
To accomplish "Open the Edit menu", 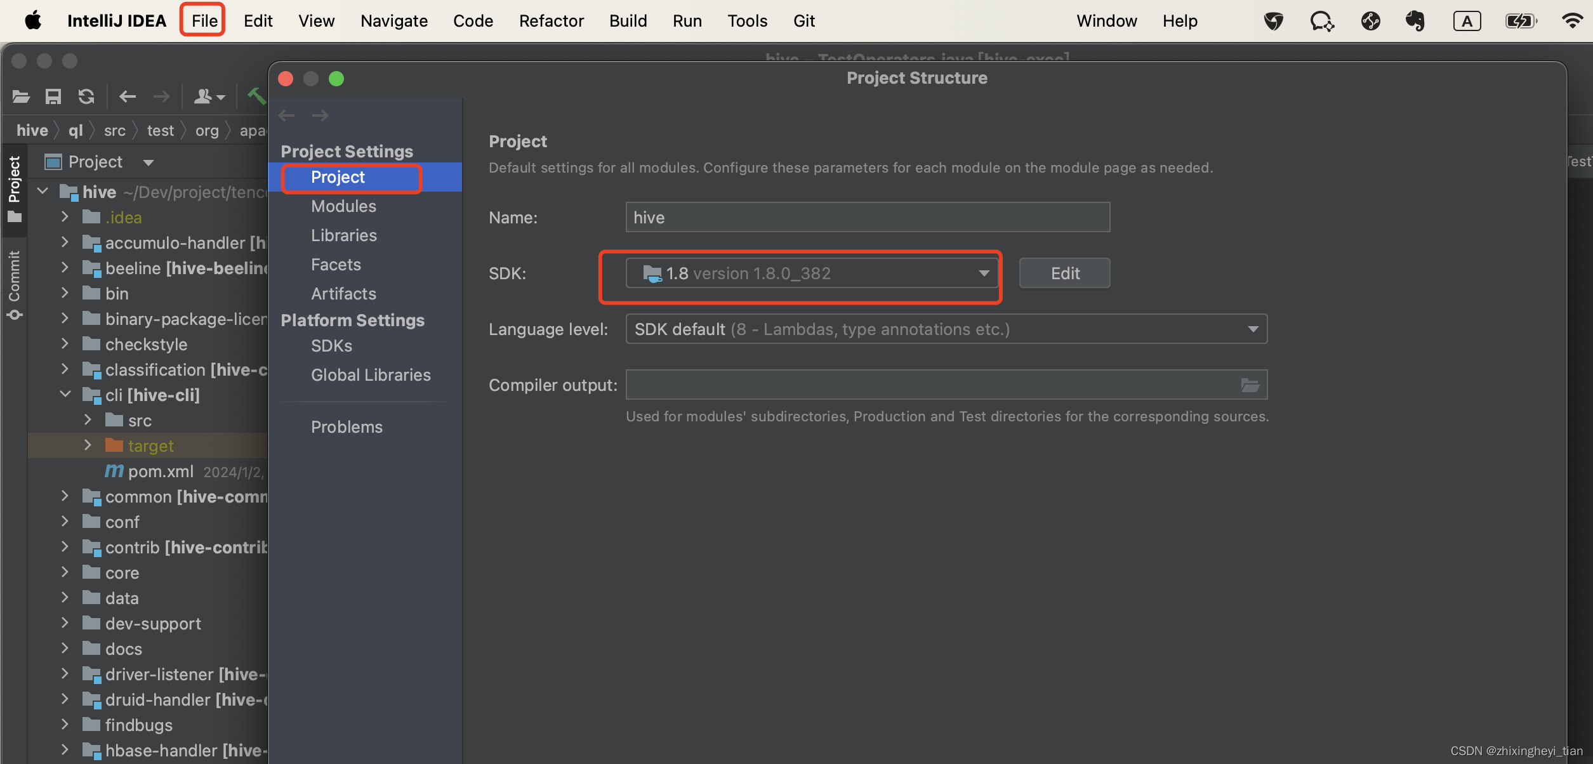I will pos(258,21).
